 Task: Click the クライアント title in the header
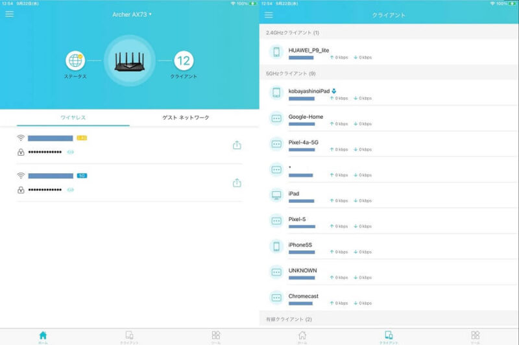pyautogui.click(x=389, y=15)
